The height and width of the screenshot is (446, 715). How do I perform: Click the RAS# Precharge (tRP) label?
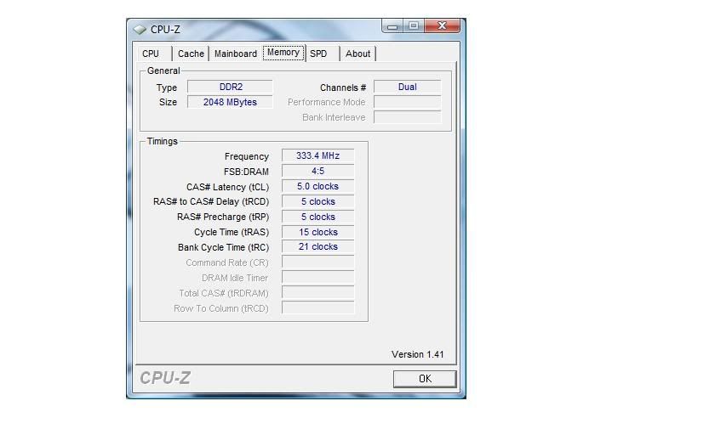pos(223,217)
